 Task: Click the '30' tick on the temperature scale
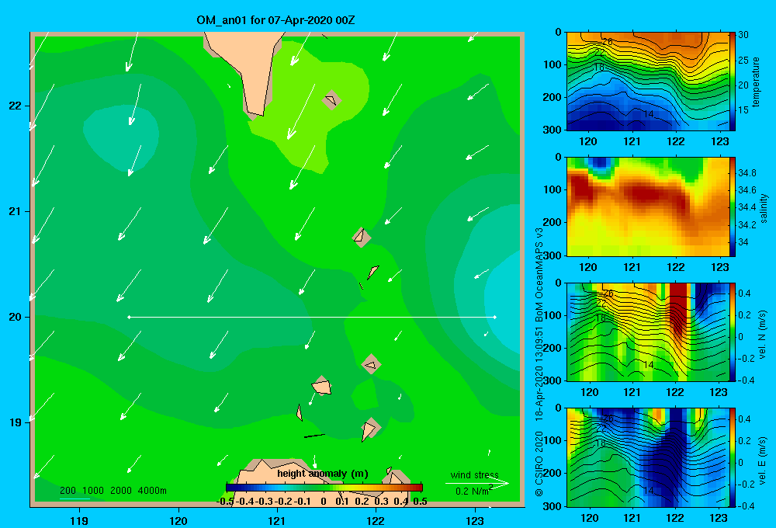coord(743,35)
